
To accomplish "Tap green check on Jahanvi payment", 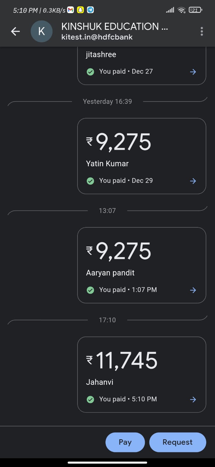I will click(91, 399).
